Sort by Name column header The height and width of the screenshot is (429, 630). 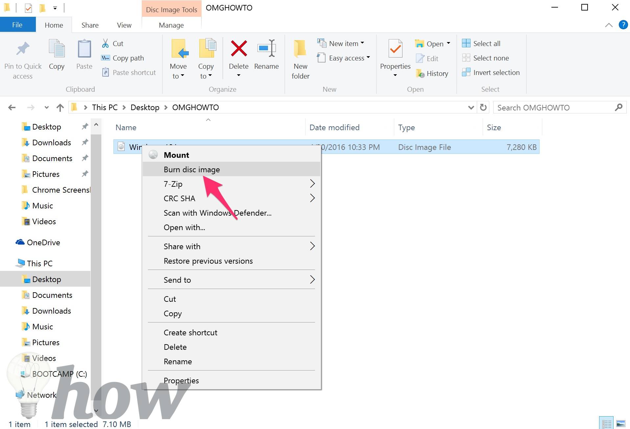click(209, 127)
